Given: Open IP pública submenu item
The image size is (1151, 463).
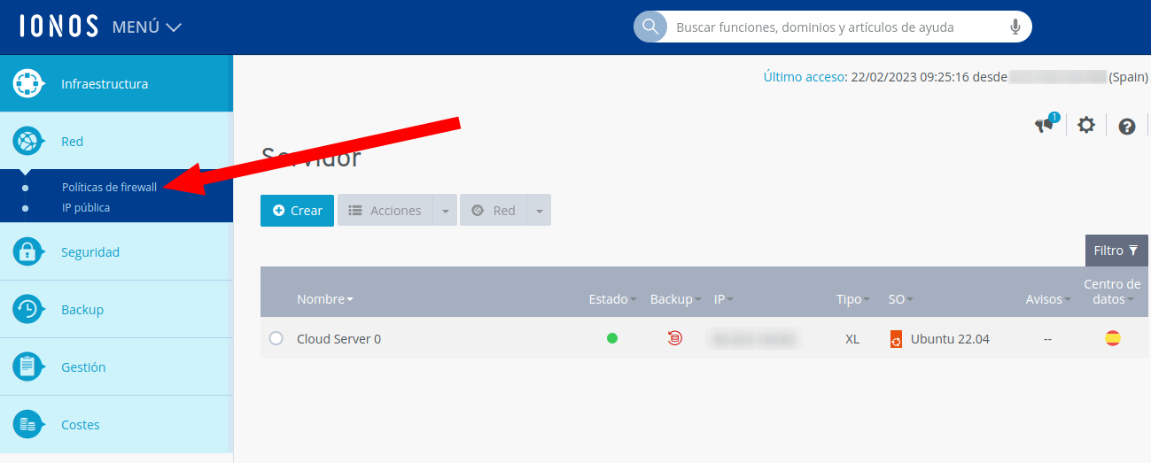Looking at the screenshot, I should coord(86,208).
